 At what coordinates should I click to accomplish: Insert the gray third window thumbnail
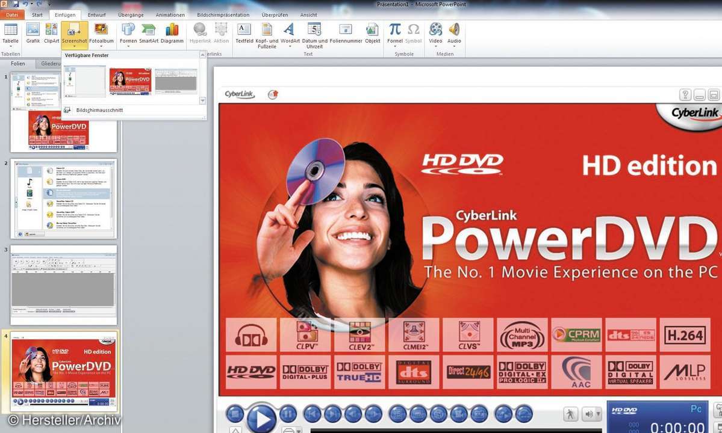click(x=176, y=81)
